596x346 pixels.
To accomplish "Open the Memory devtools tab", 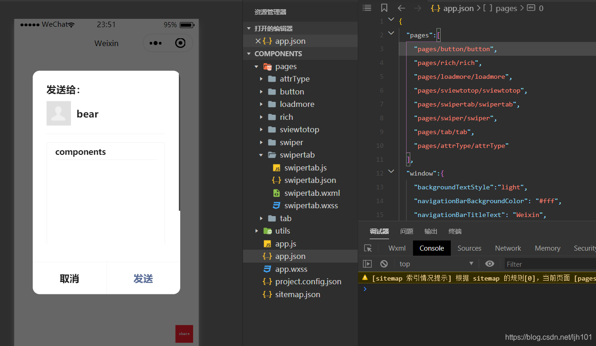I will (548, 248).
